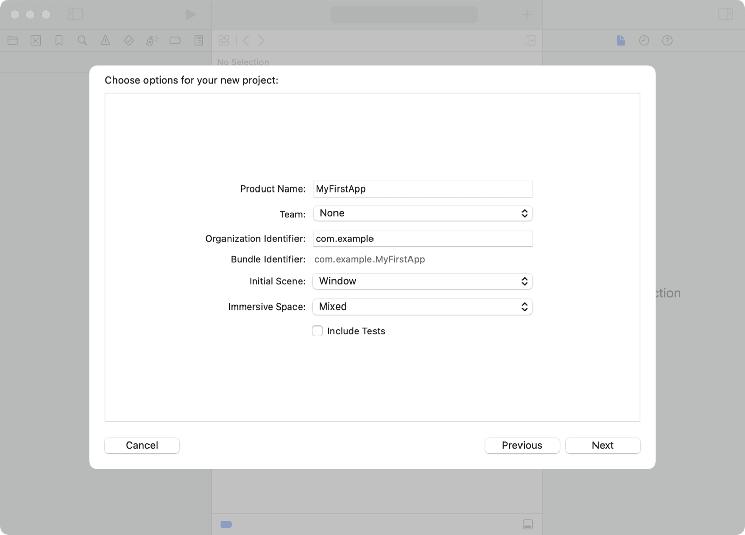Open the History inspector clock icon

[644, 41]
